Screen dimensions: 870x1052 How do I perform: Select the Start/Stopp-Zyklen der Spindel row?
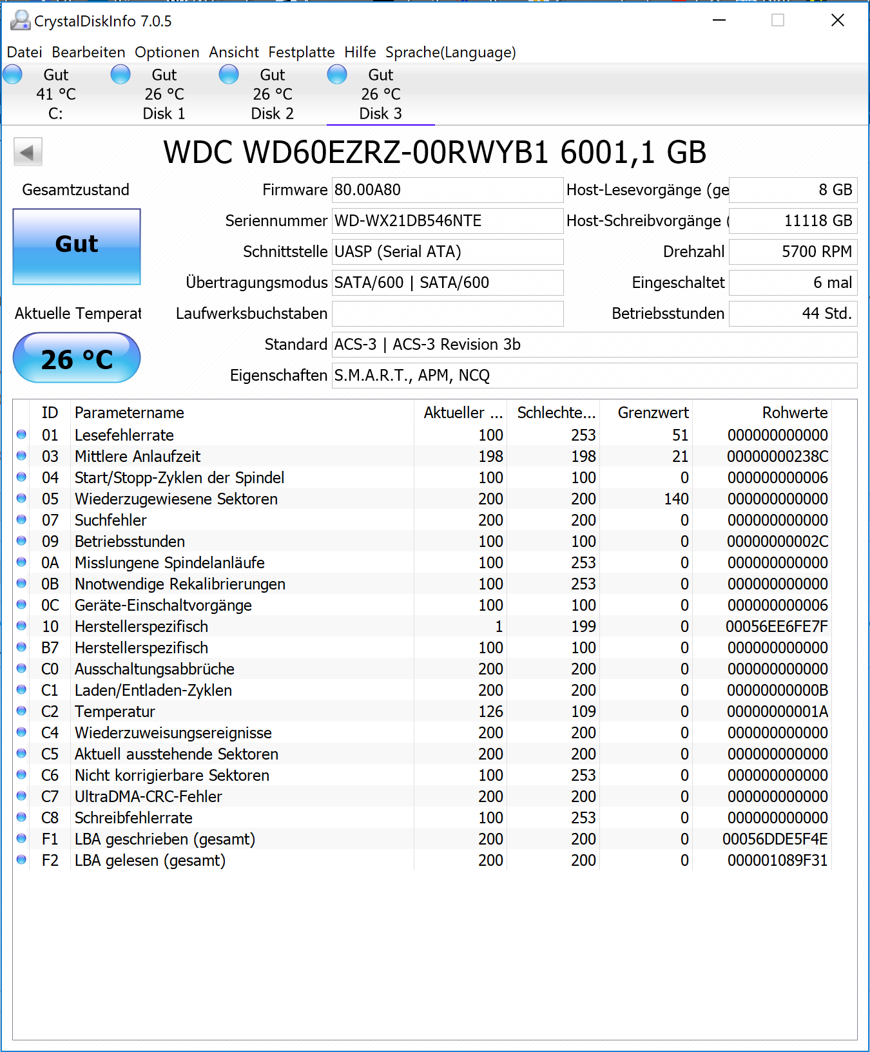[422, 477]
